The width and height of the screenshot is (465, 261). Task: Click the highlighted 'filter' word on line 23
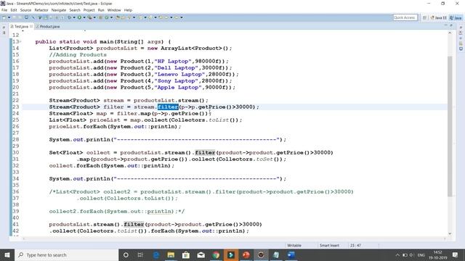click(168, 107)
